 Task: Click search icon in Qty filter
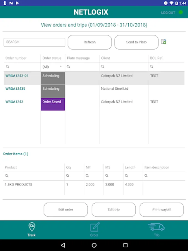coord(68,176)
